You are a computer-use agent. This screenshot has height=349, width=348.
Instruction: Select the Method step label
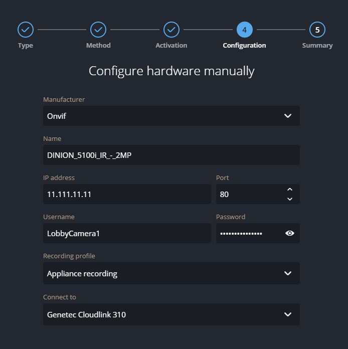[98, 46]
